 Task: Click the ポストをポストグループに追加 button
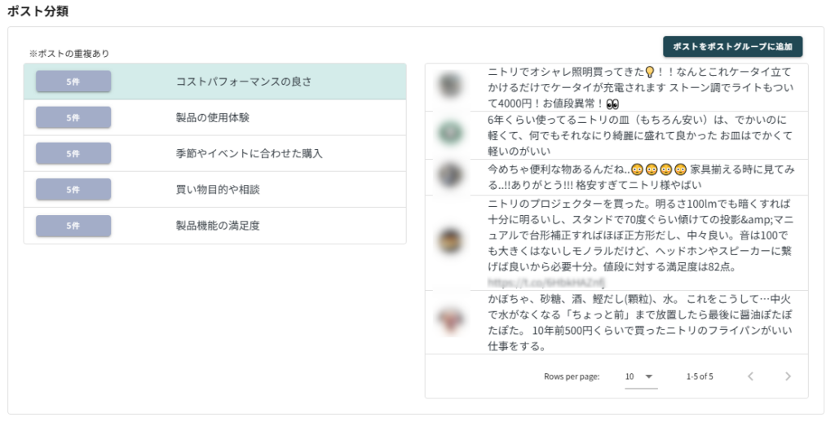tap(732, 47)
